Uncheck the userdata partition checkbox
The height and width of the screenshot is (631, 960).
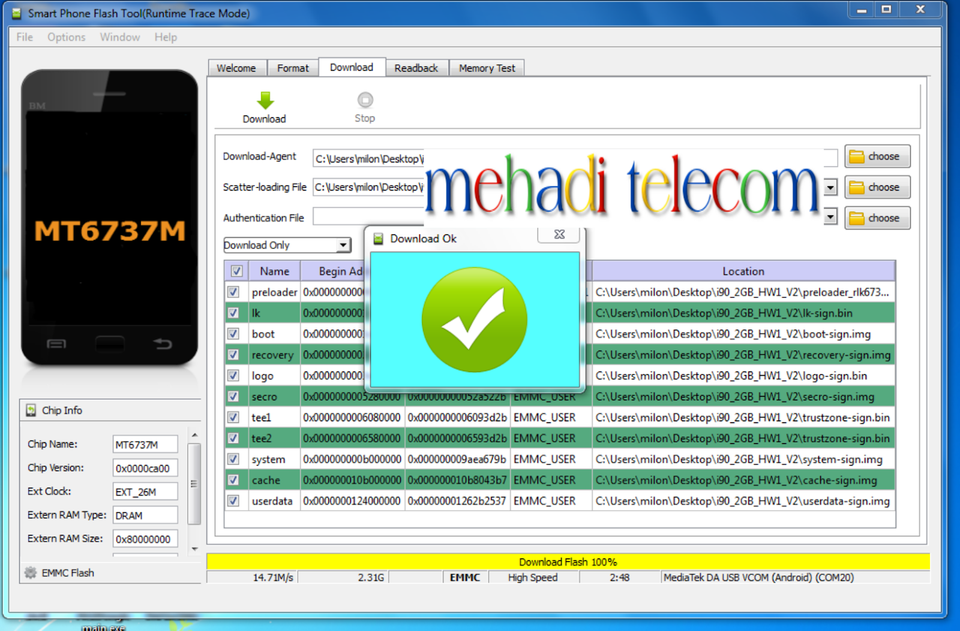[233, 501]
